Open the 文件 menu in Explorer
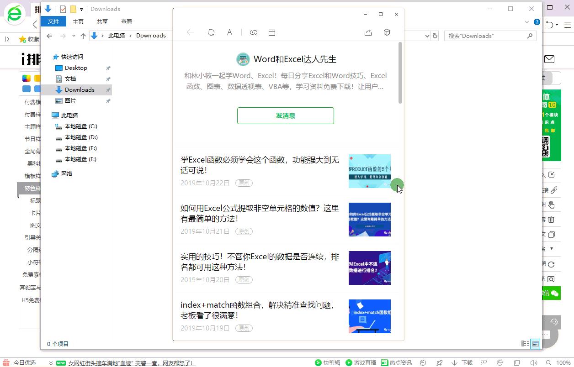574x367 pixels. click(x=53, y=21)
